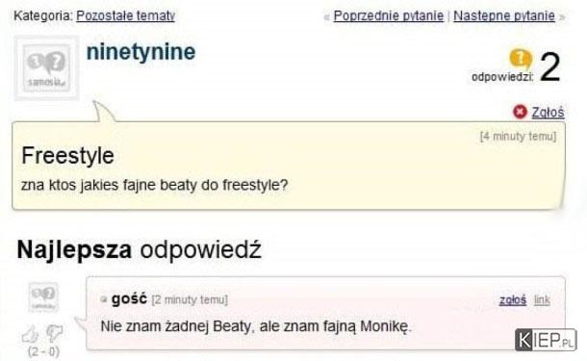The height and width of the screenshot is (361, 587).
Task: Open ninetynine's avatar image
Action: click(x=47, y=68)
